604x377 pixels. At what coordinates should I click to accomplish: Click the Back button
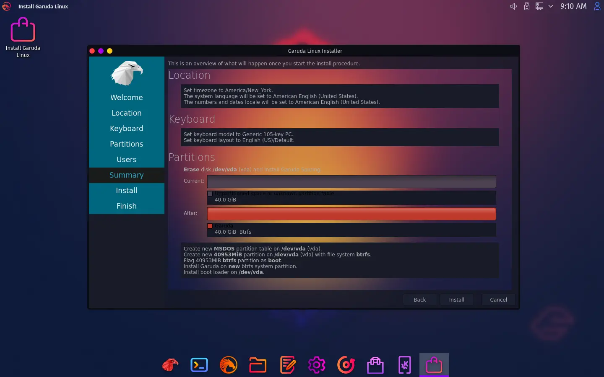419,300
